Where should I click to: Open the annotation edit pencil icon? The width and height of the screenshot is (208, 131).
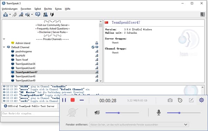pos(191,100)
